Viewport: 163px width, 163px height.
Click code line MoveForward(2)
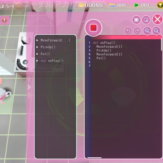click(109, 54)
